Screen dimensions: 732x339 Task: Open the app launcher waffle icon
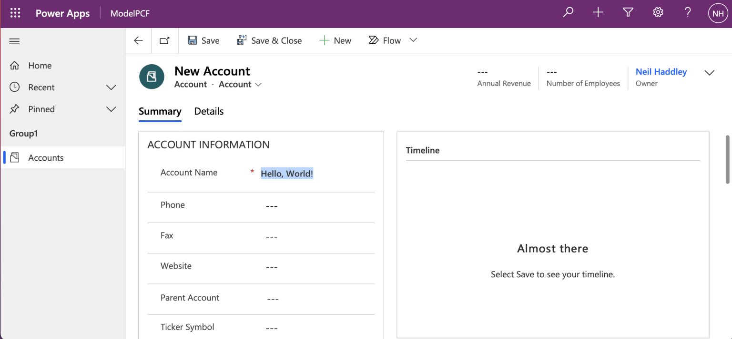(15, 13)
